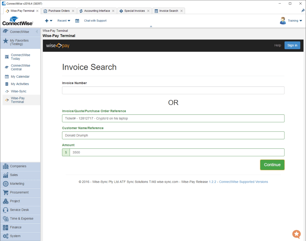Open the Recent dropdown menu

(x=64, y=21)
